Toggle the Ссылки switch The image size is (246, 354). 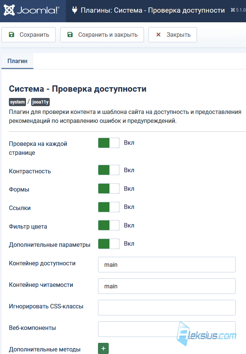[x=109, y=207]
